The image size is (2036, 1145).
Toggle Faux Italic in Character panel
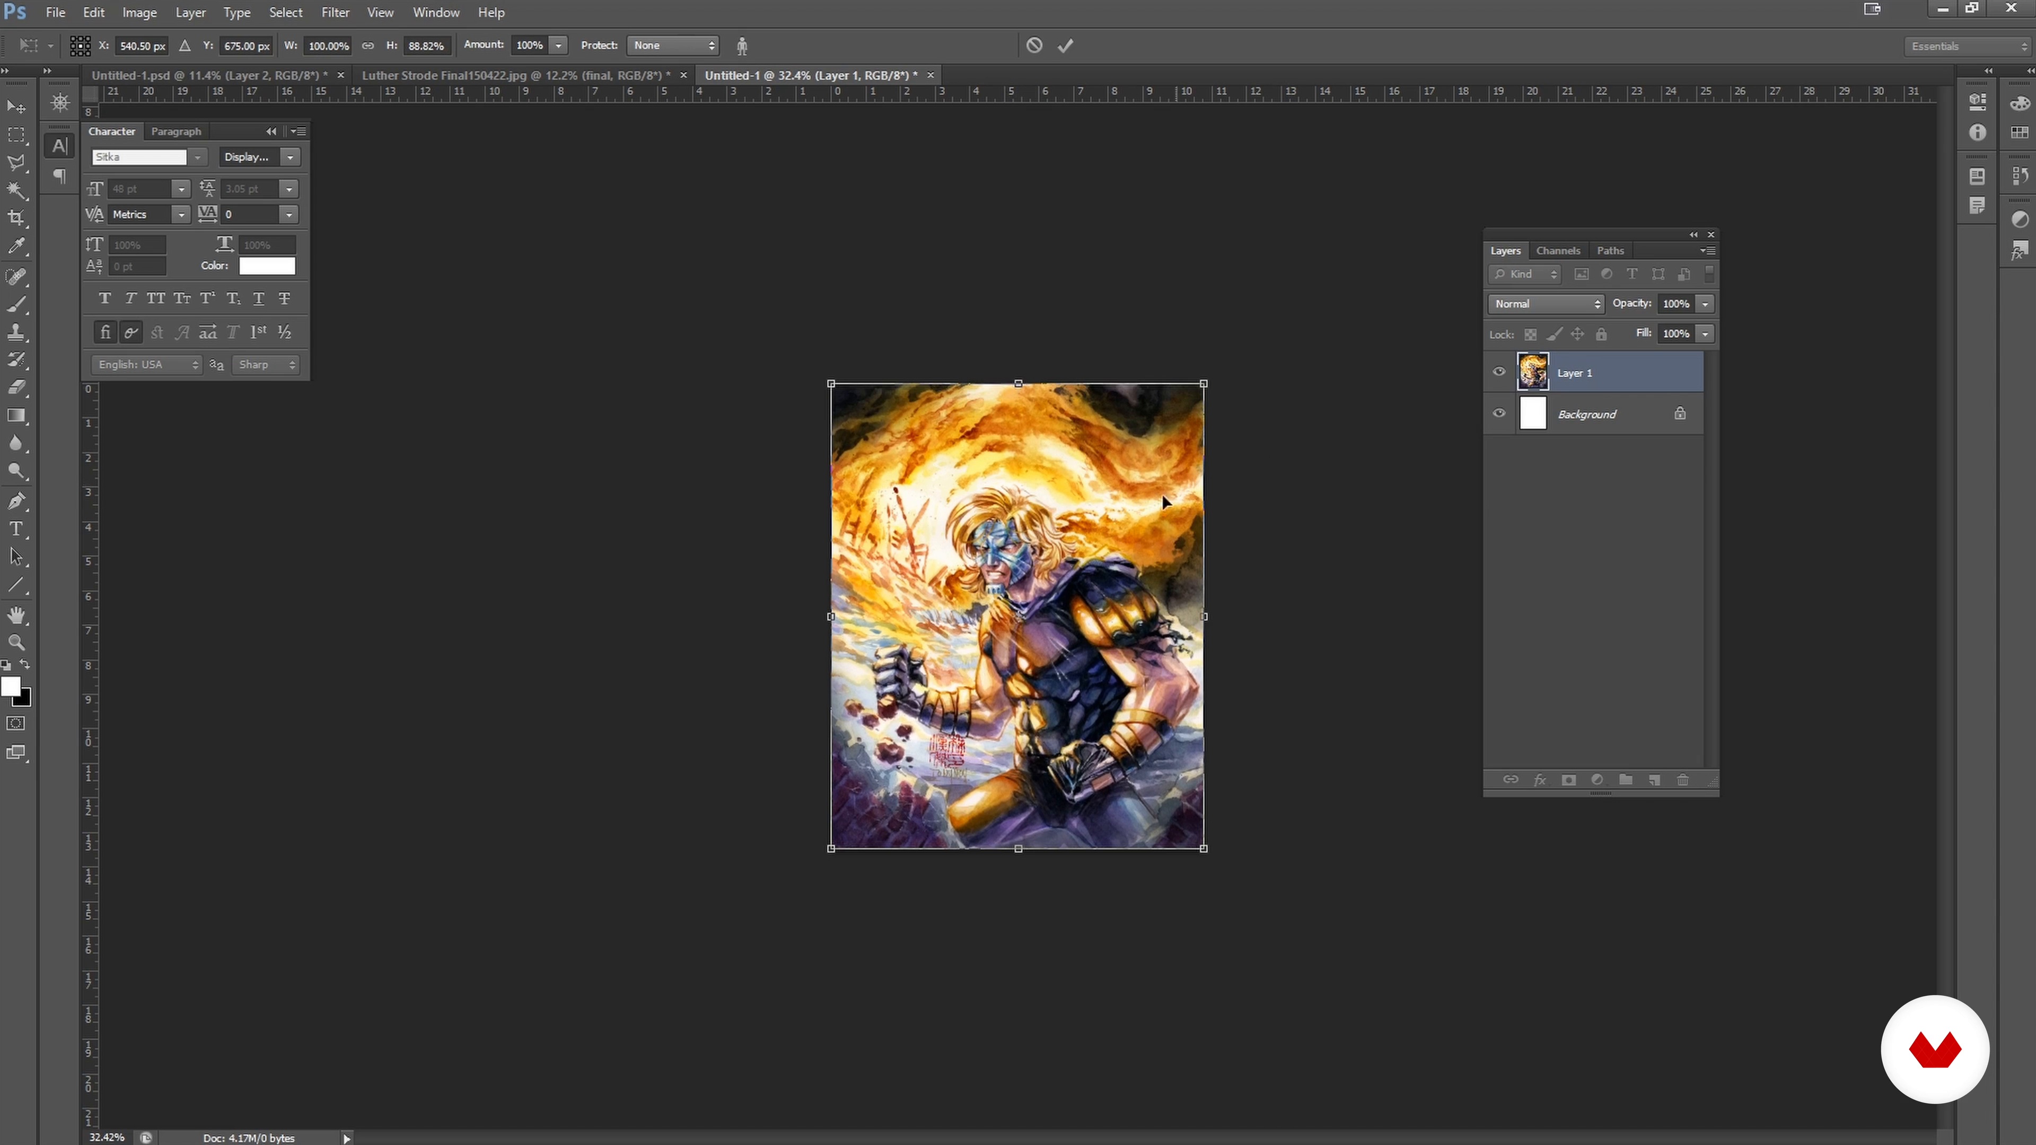coord(130,298)
